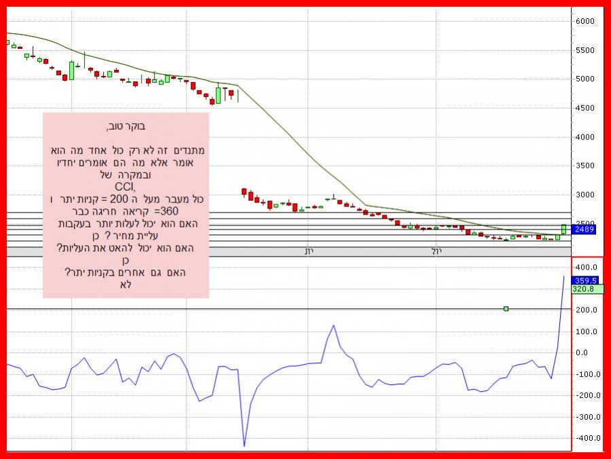Select the 'CCI,' line in the pink note
This screenshot has width=611, height=459.
(126, 187)
